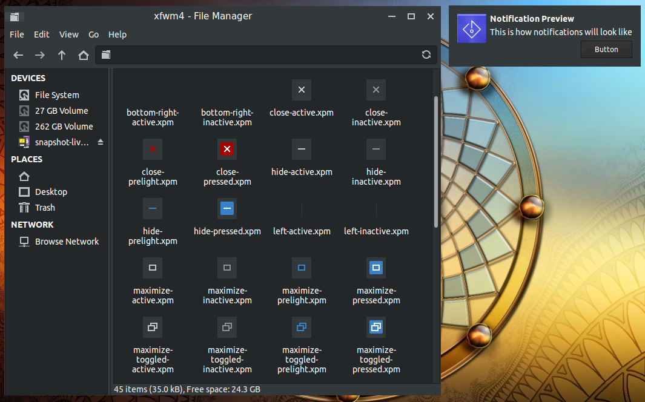Select the maximize-toggled-pressed.xpm icon
The width and height of the screenshot is (645, 402).
tap(376, 327)
